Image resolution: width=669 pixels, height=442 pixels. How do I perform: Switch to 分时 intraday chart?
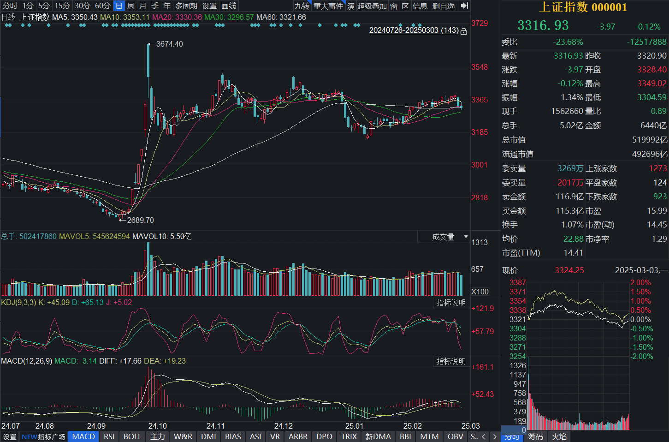[10, 6]
